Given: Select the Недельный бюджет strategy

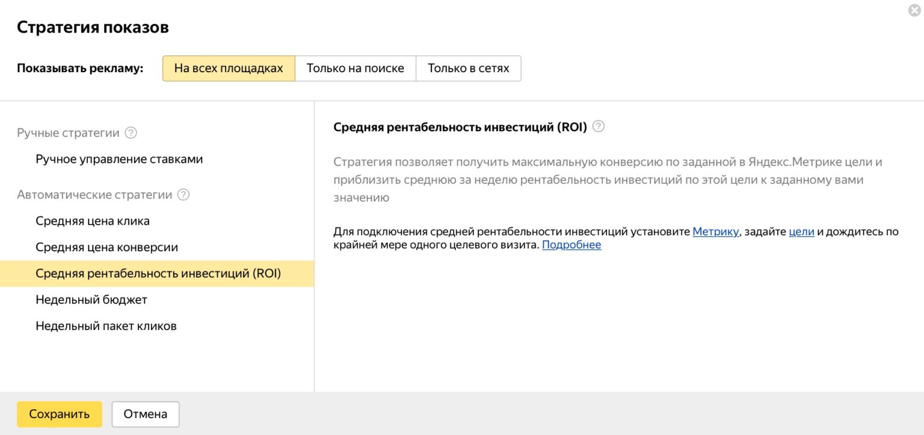Looking at the screenshot, I should tap(91, 300).
